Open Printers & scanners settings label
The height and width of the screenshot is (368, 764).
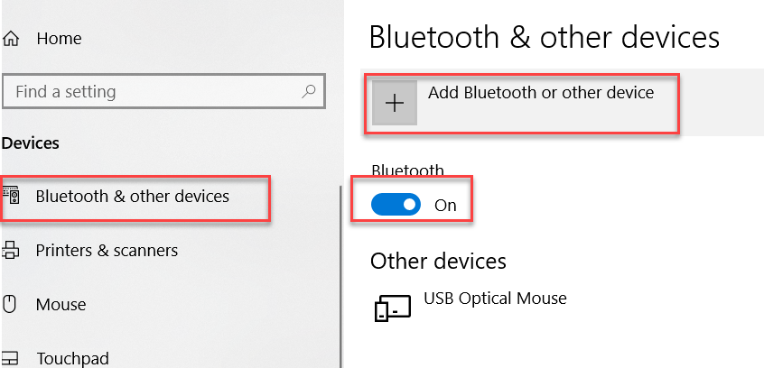click(x=107, y=250)
